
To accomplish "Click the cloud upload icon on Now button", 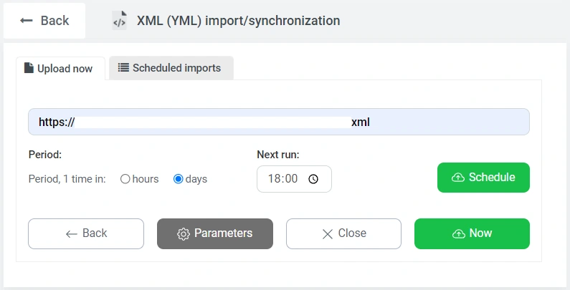I will 458,233.
